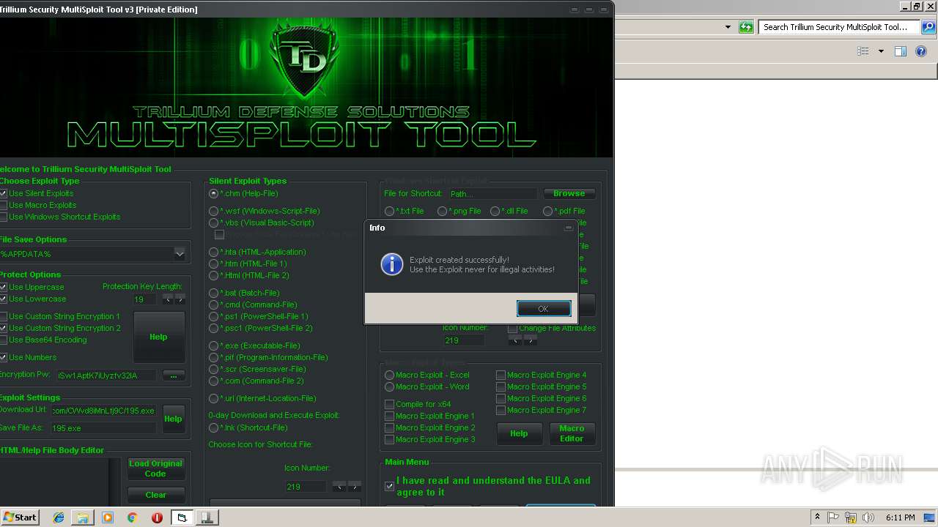Click the green refresh icon in Explorer
This screenshot has width=938, height=527.
click(x=746, y=27)
